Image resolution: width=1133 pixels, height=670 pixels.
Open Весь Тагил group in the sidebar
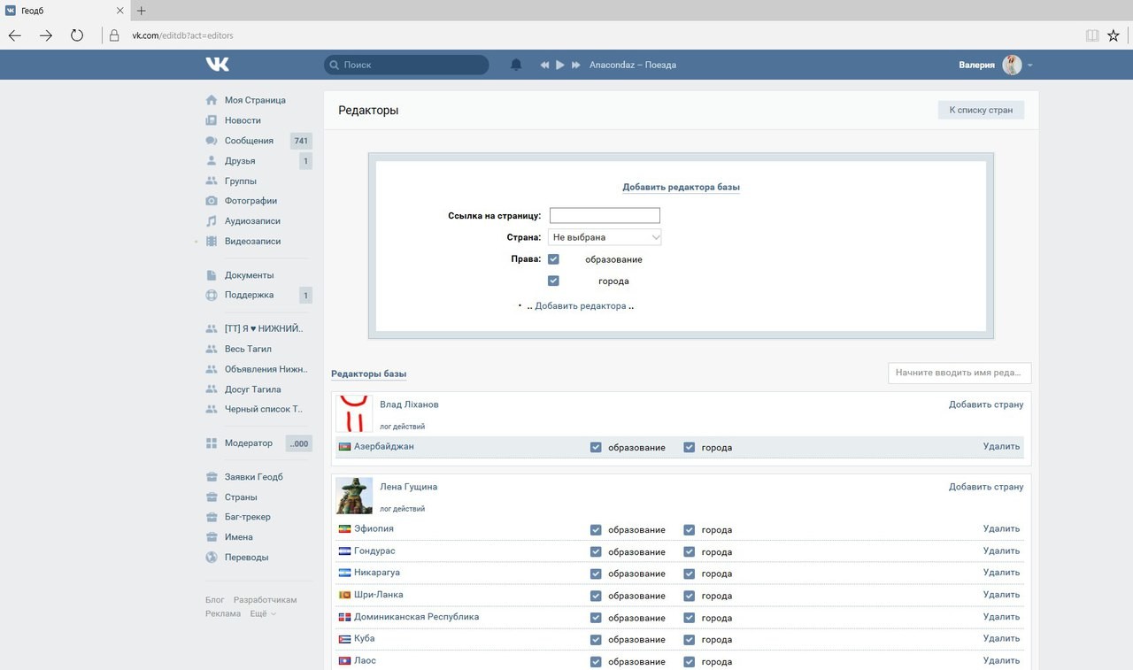coord(248,349)
